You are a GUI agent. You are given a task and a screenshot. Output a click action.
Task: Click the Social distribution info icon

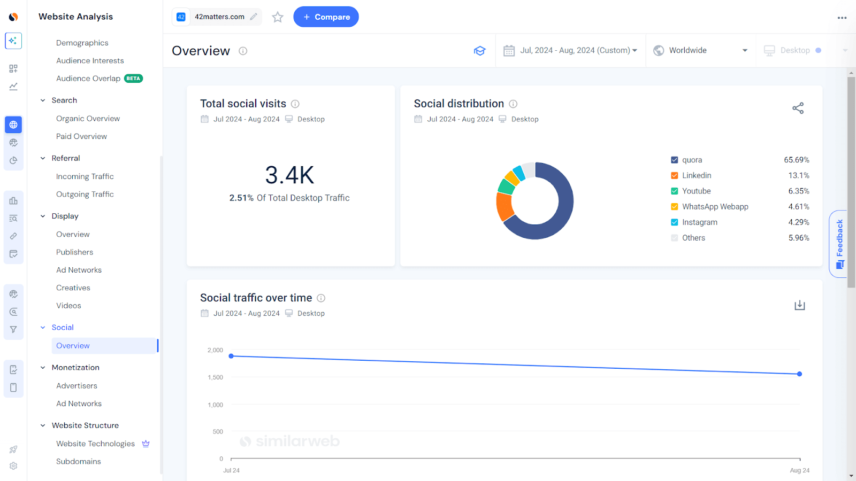pyautogui.click(x=513, y=104)
